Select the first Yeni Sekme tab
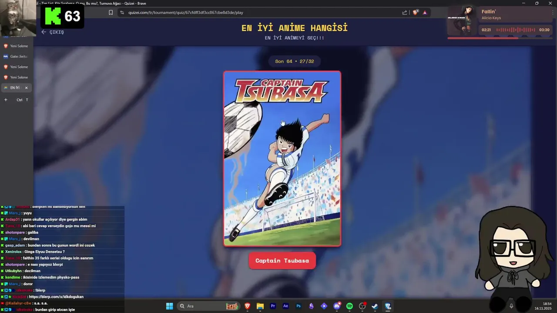Viewport: 557px width, 313px height. click(16, 46)
